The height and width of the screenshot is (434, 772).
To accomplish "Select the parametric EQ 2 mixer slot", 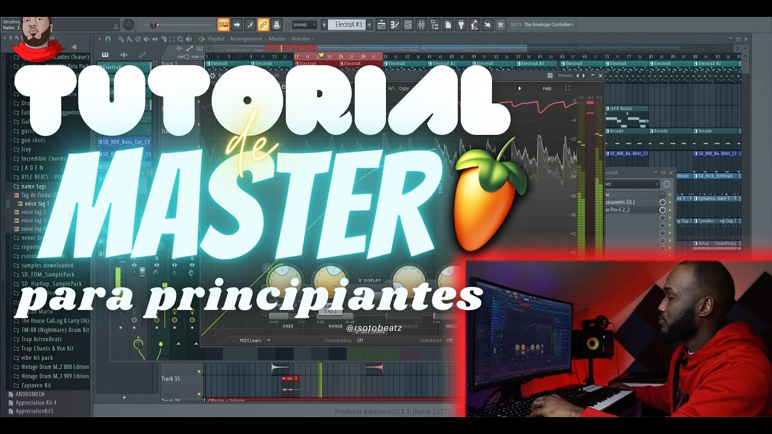I will pyautogui.click(x=631, y=203).
